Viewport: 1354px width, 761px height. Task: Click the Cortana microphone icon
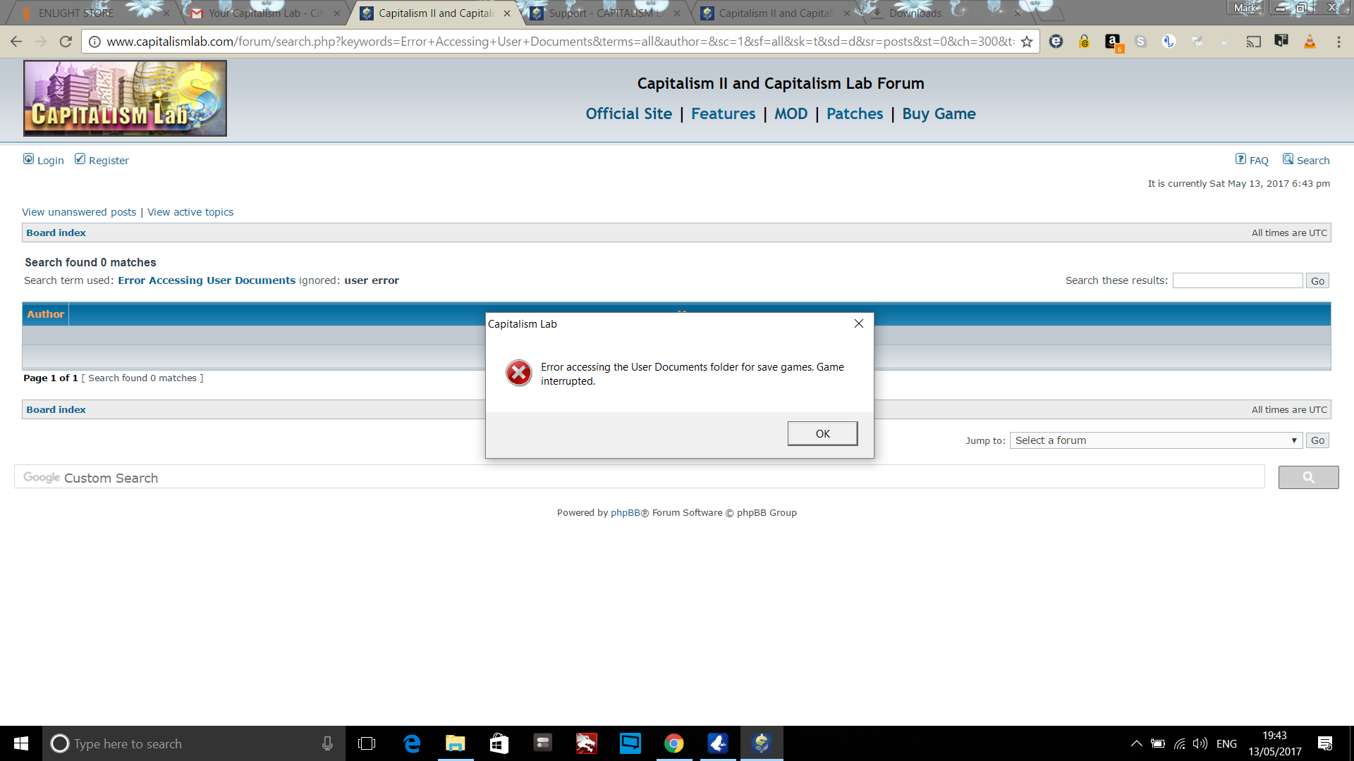coord(327,743)
